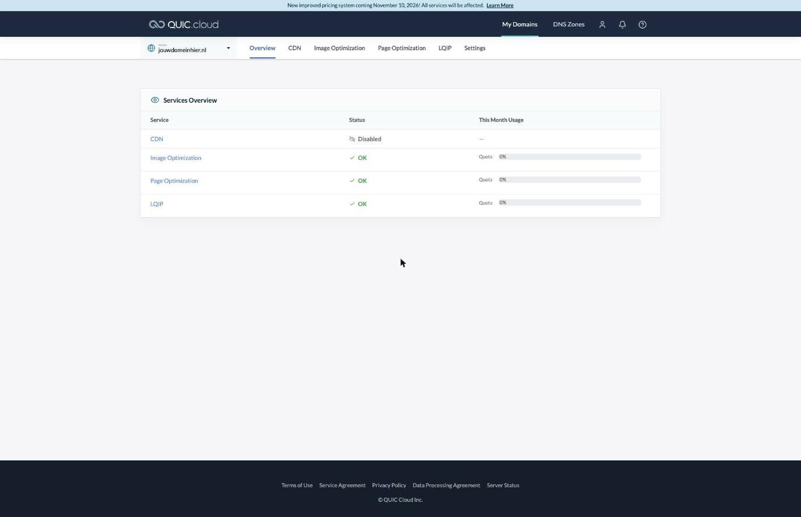801x517 pixels.
Task: Open the Settings tab
Action: coord(475,48)
